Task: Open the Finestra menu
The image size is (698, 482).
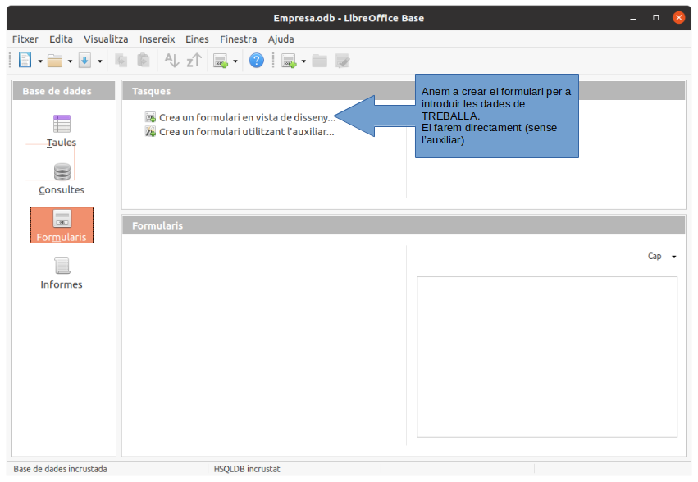Action: pos(238,39)
